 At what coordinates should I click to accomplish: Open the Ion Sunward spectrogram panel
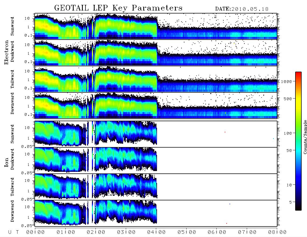[x=156, y=134]
